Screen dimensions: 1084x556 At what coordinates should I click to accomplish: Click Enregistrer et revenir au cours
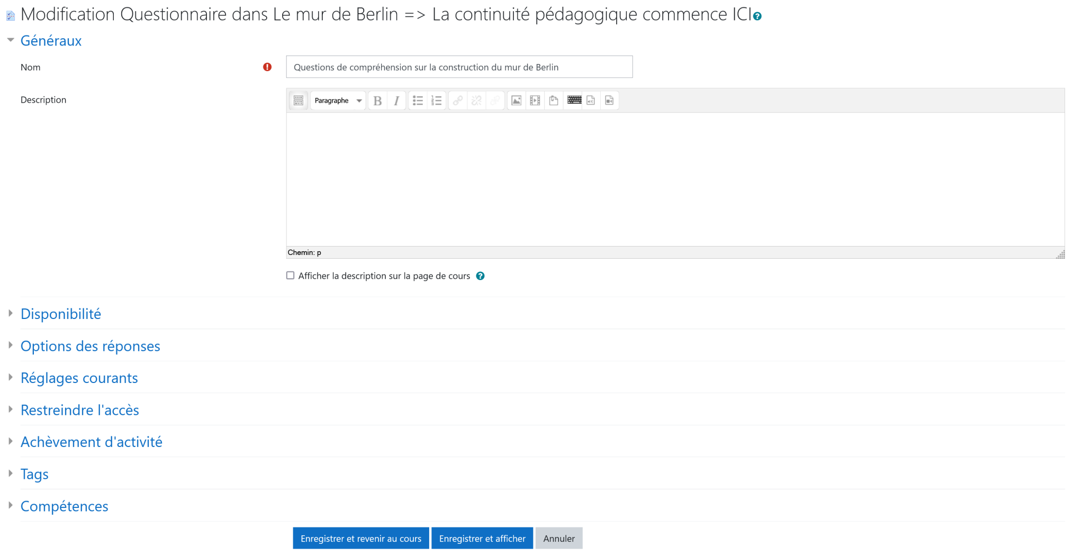(361, 538)
